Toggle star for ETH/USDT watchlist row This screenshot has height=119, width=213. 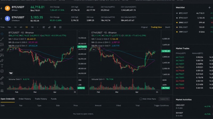177,18
